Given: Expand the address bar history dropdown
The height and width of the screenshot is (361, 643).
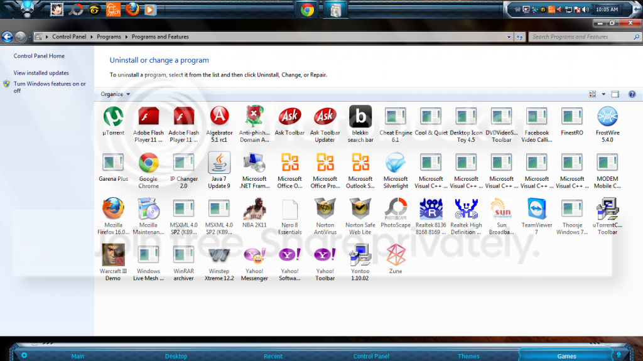Looking at the screenshot, I should click(x=509, y=37).
